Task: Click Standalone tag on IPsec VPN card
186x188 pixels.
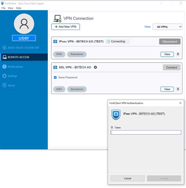Action: coord(77,54)
